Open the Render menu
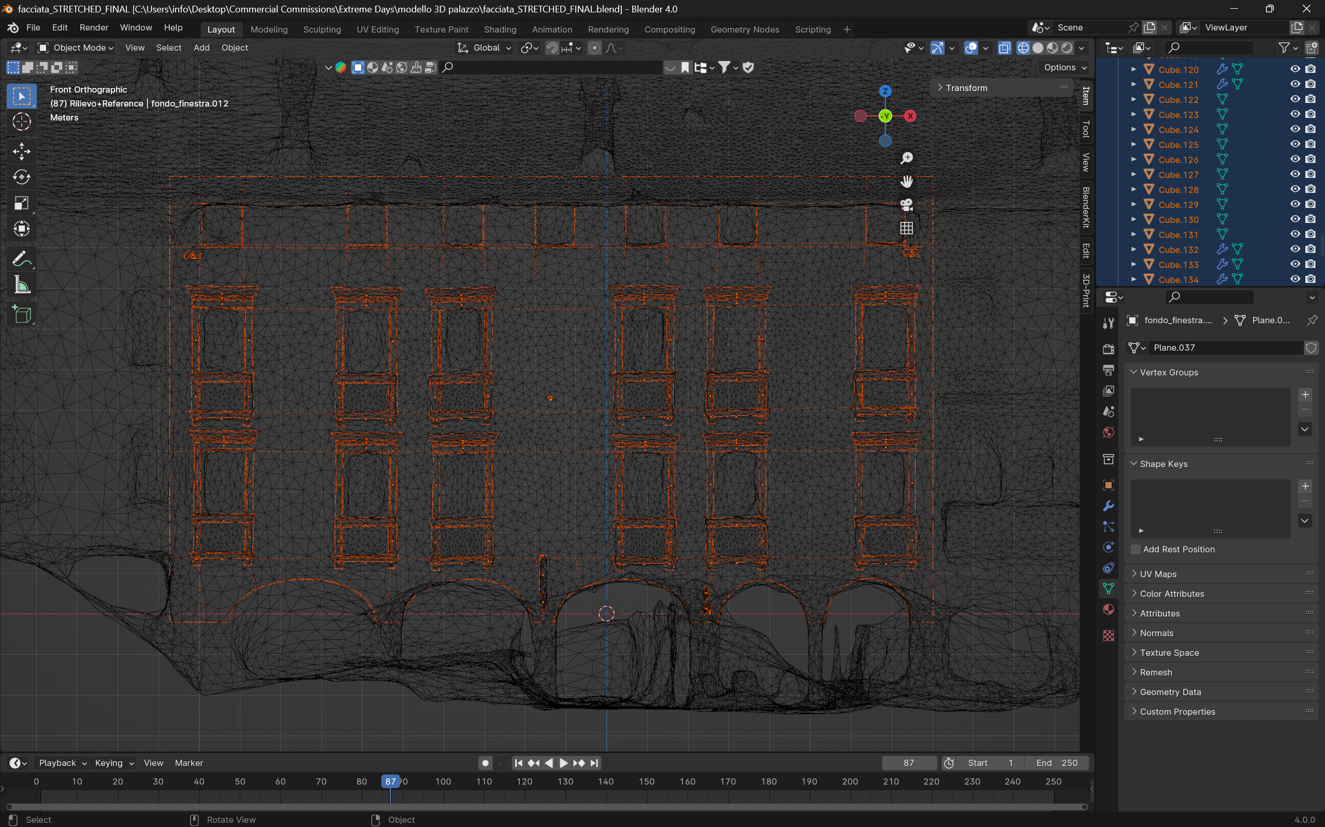This screenshot has width=1325, height=827. pos(94,27)
